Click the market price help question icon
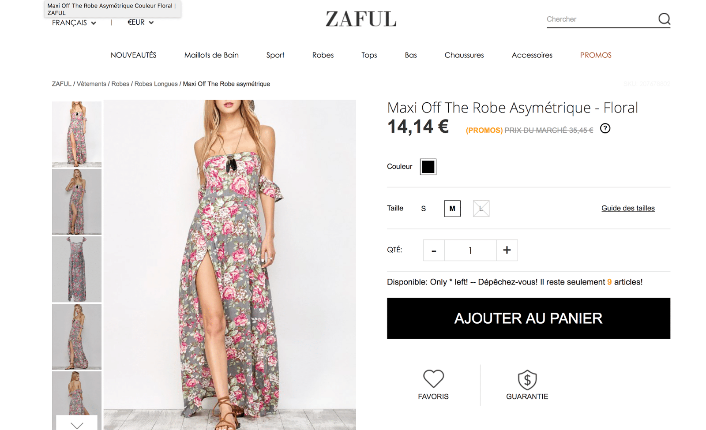 [605, 129]
